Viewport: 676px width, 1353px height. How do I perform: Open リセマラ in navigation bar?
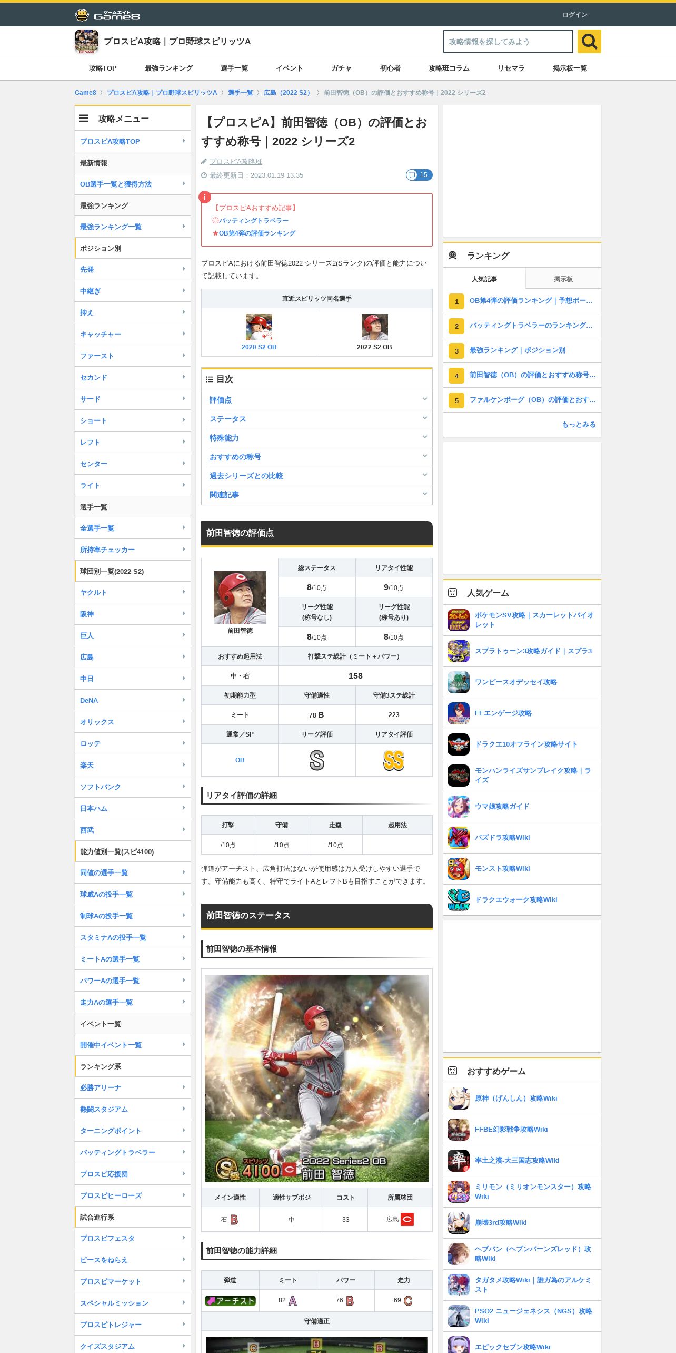click(x=511, y=68)
